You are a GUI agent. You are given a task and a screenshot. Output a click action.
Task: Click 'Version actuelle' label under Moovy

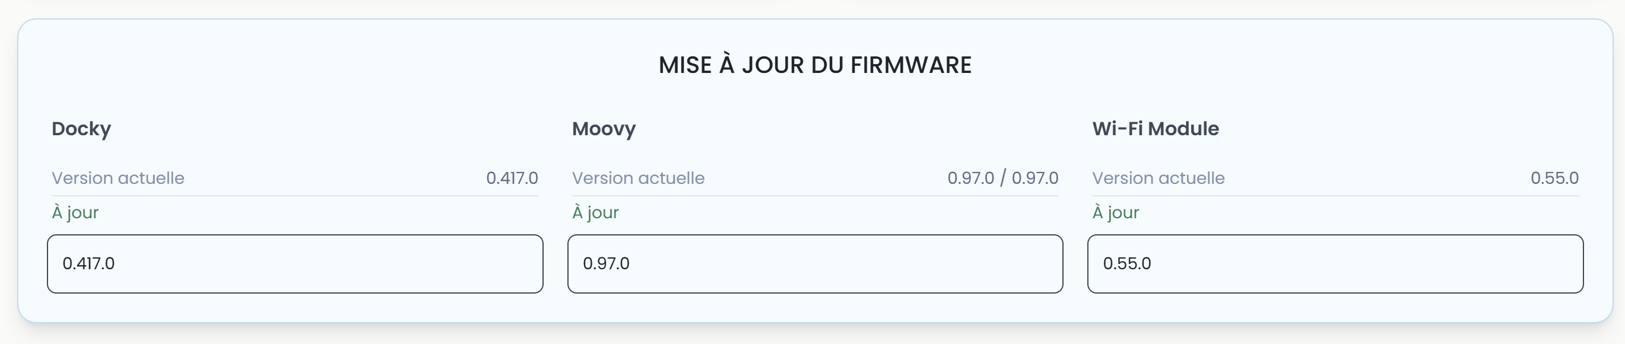(638, 178)
